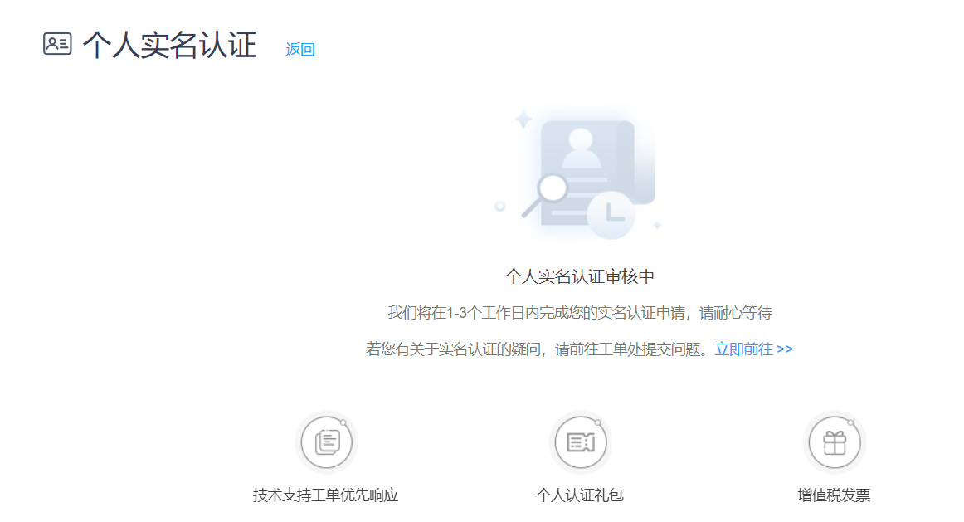This screenshot has width=964, height=522.
Task: Select the 技术支持工单优先响应 document icon
Action: pos(327,442)
